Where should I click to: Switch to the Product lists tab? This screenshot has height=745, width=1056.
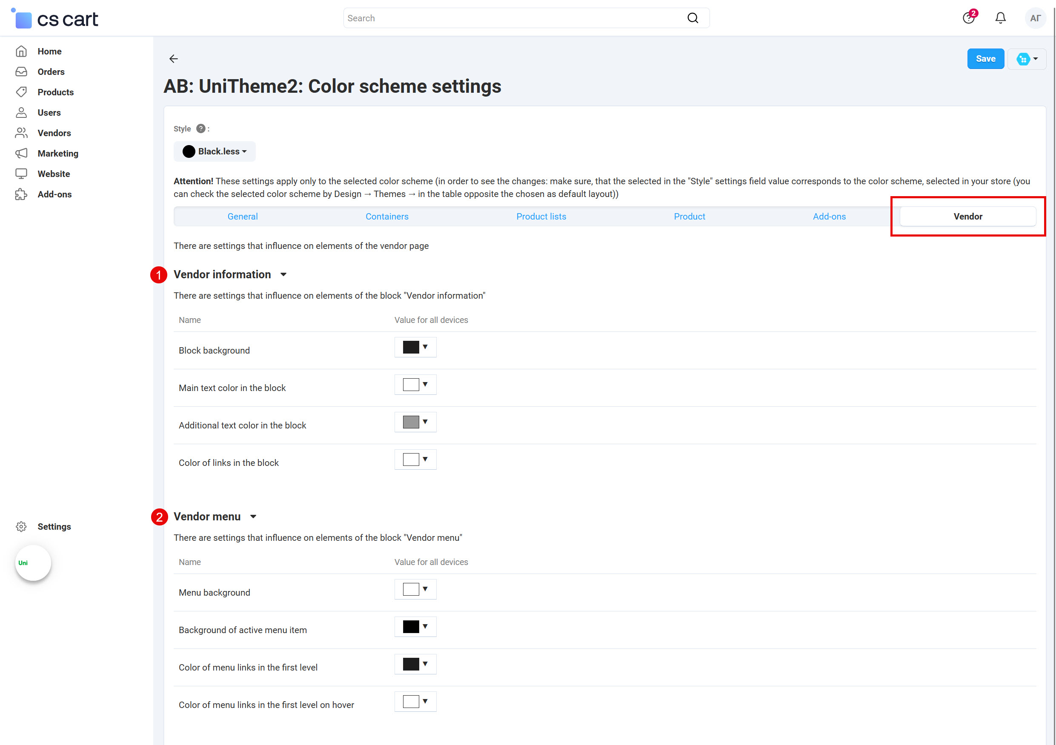(x=541, y=216)
